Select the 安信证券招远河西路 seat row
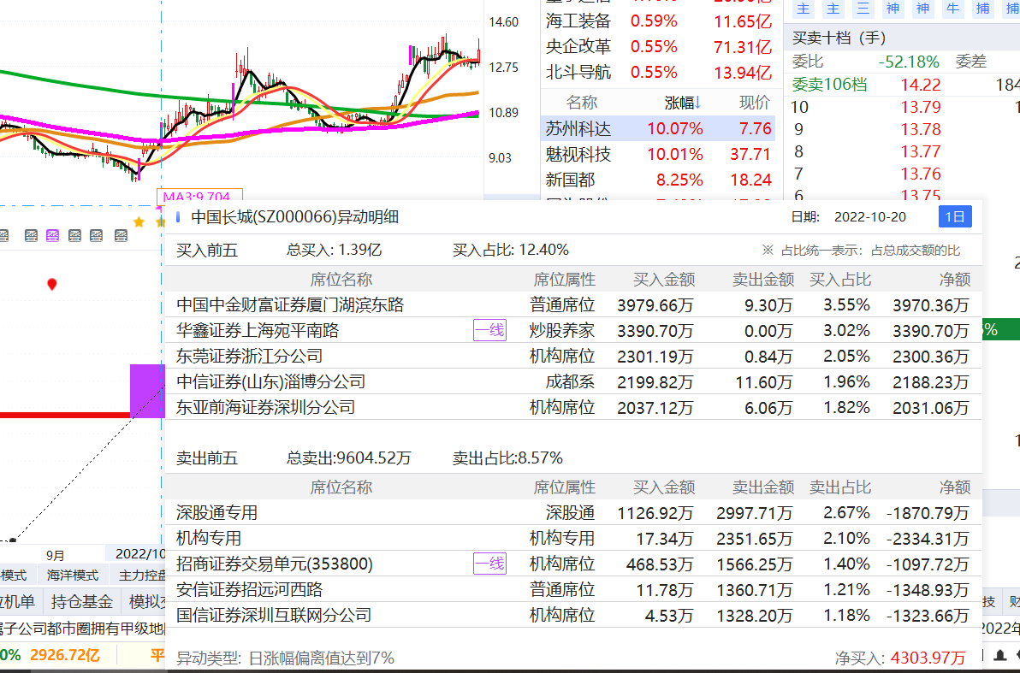Screen dimensions: 1020x673 573,590
